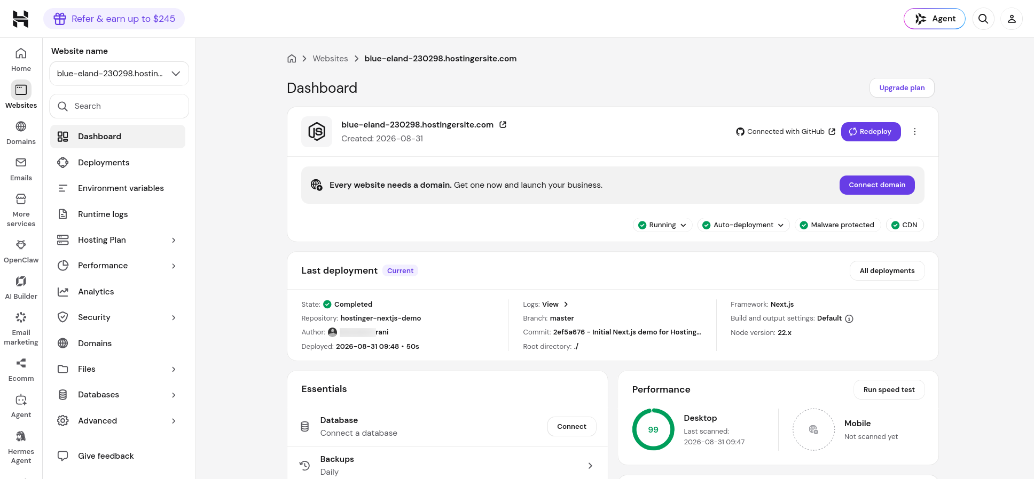This screenshot has width=1034, height=479.
Task: Click the breadcrumb home icon
Action: pyautogui.click(x=292, y=59)
